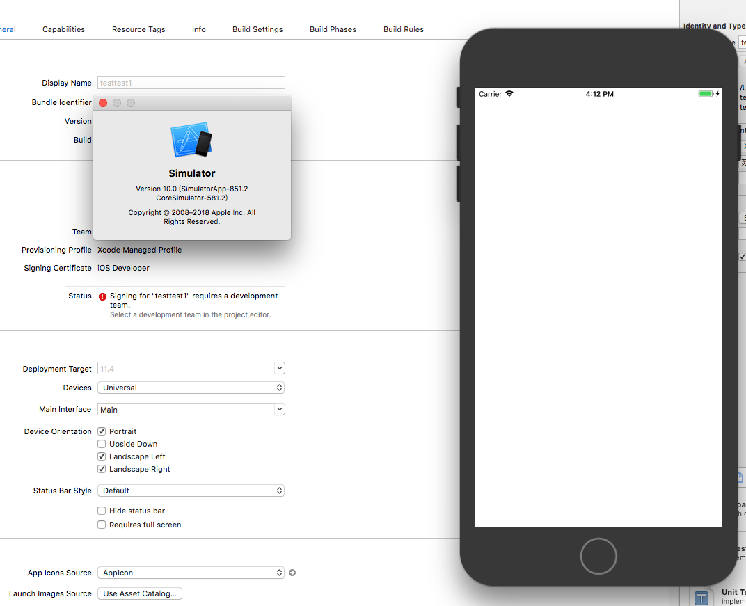Click the simulator volume up side button

pos(458,142)
